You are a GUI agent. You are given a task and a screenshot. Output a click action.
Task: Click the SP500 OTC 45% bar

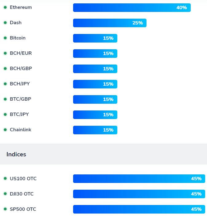point(139,209)
